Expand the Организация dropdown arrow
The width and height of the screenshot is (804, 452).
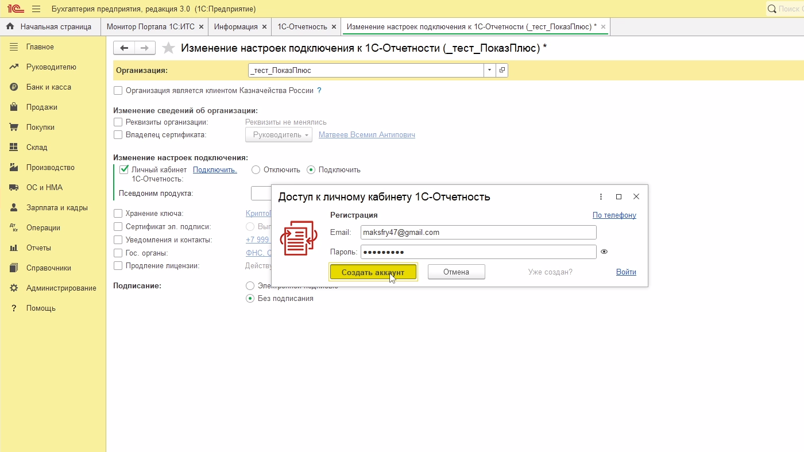click(489, 70)
